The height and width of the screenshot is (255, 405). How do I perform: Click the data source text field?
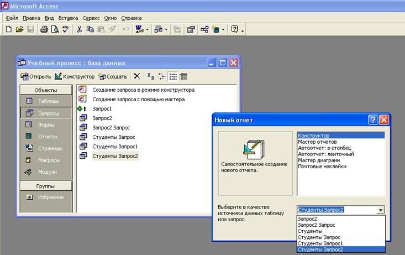point(337,210)
